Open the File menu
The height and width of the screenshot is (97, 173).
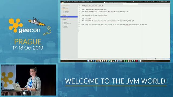pyautogui.click(x=67, y=1)
